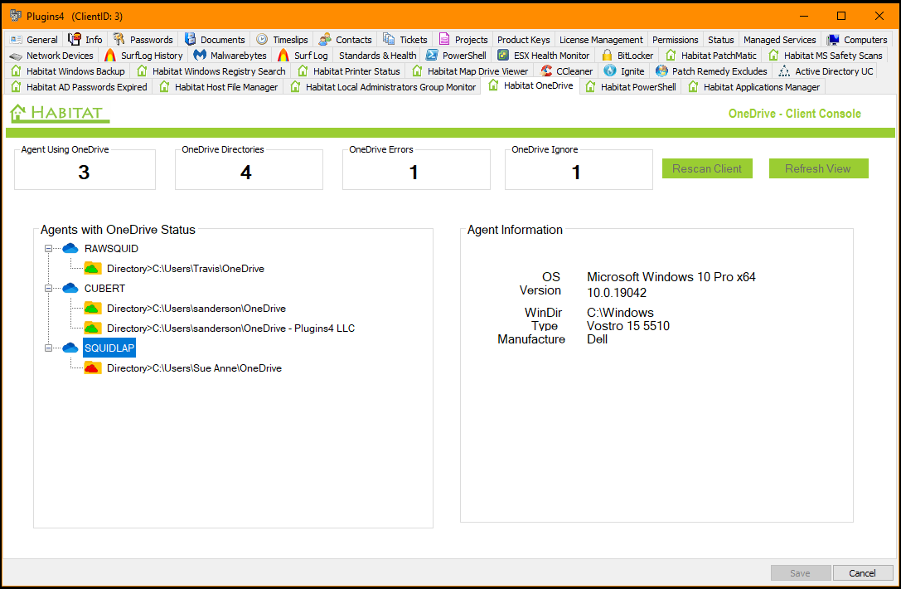901x589 pixels.
Task: Click the version value 10.0.19042
Action: (617, 292)
